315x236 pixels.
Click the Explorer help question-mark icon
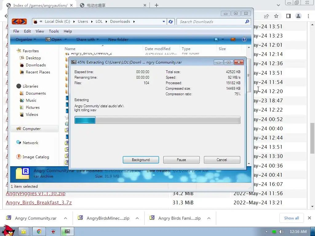click(x=244, y=39)
